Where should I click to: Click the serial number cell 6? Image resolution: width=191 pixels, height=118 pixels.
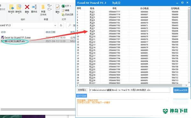pyautogui.click(x=77, y=26)
